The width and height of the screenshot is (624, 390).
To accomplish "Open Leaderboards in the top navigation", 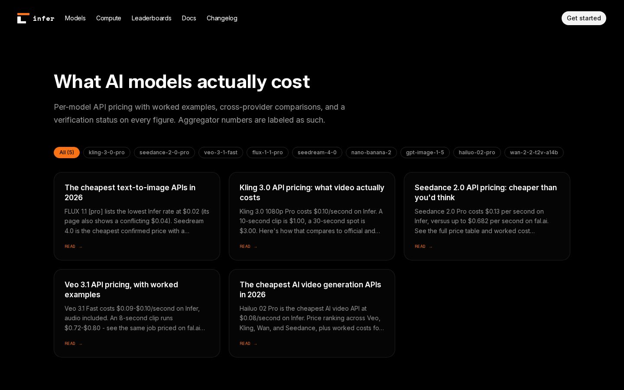I will [x=152, y=18].
